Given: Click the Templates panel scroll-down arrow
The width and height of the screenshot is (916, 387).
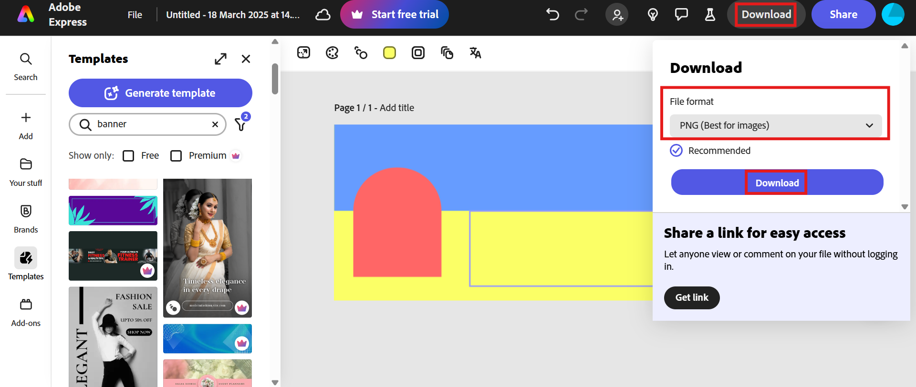Looking at the screenshot, I should point(275,382).
